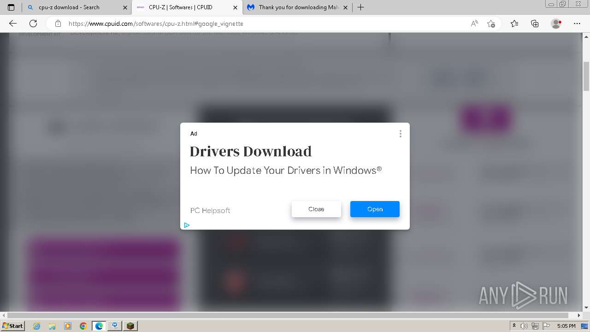The width and height of the screenshot is (590, 332).
Task: Open the Drivers Download ad
Action: 375,209
